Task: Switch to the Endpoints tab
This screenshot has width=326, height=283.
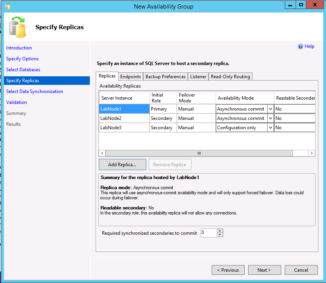Action: [130, 76]
